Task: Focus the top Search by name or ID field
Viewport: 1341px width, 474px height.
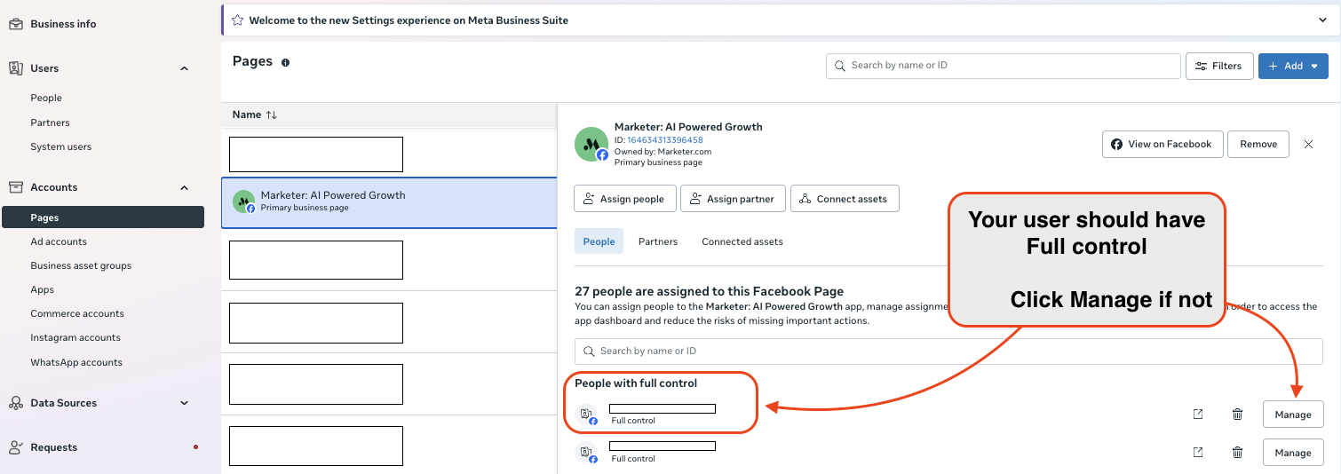Action: pyautogui.click(x=1003, y=66)
